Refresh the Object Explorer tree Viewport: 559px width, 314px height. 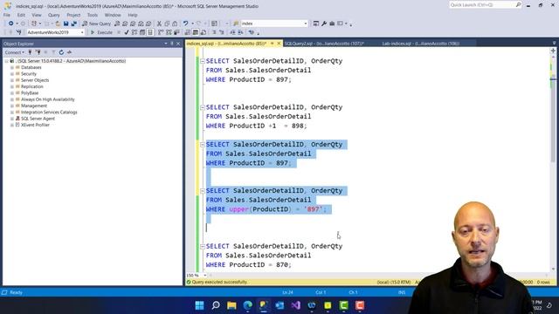pyautogui.click(x=61, y=52)
